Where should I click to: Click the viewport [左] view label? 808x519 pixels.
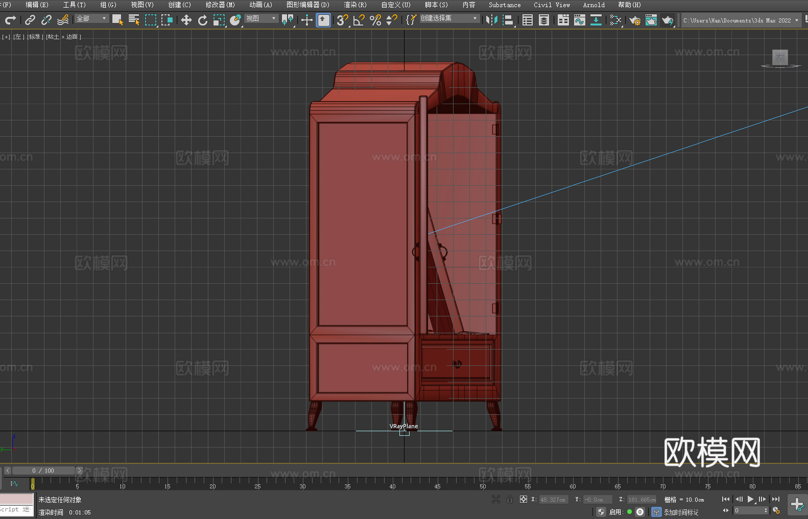coord(18,37)
